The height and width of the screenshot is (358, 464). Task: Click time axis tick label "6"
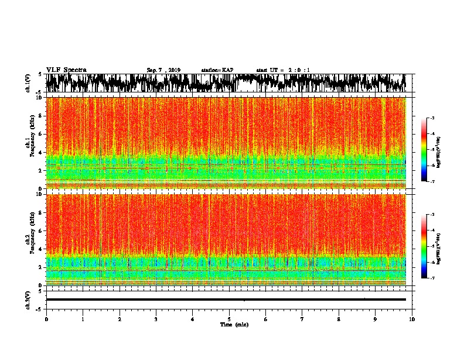click(x=265, y=319)
